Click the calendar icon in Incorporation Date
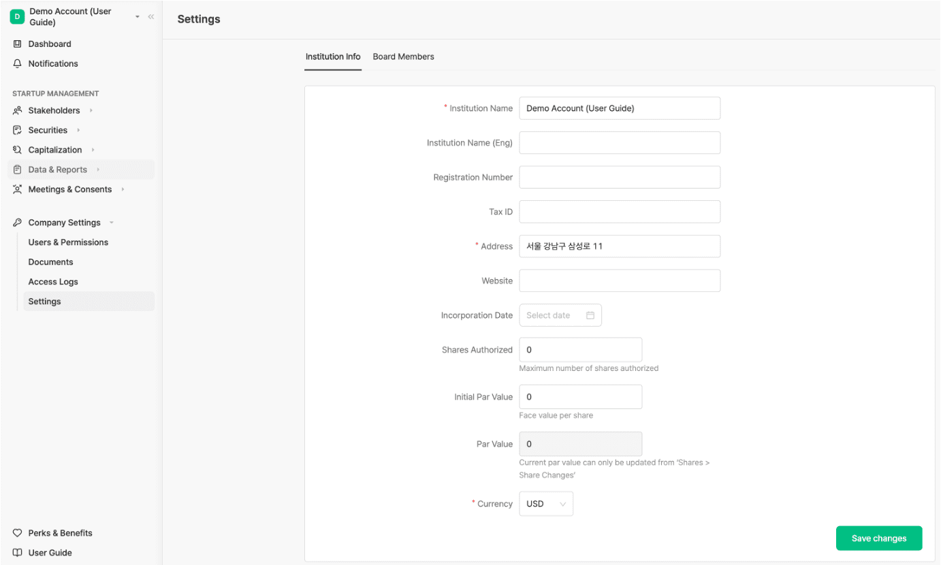 (590, 315)
